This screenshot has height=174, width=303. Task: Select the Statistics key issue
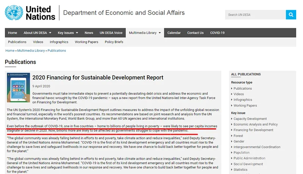pos(240,169)
